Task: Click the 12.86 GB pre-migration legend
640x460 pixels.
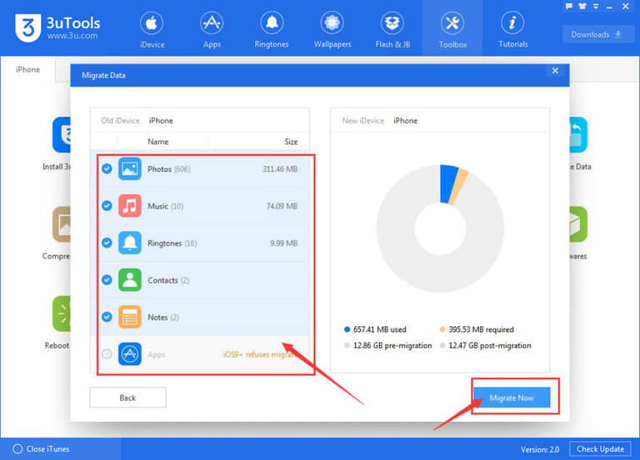Action: click(x=388, y=345)
